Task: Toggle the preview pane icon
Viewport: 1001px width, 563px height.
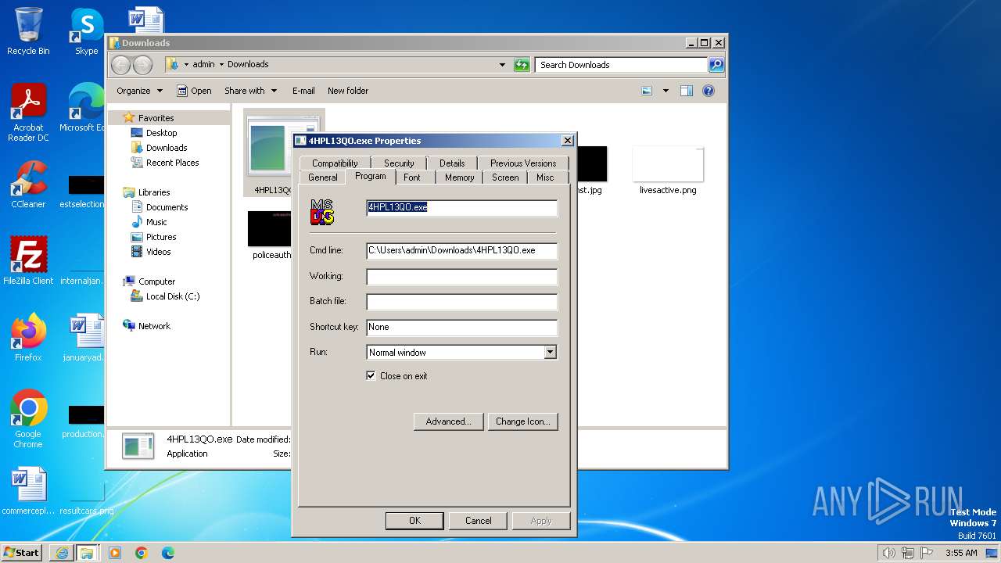Action: point(687,91)
